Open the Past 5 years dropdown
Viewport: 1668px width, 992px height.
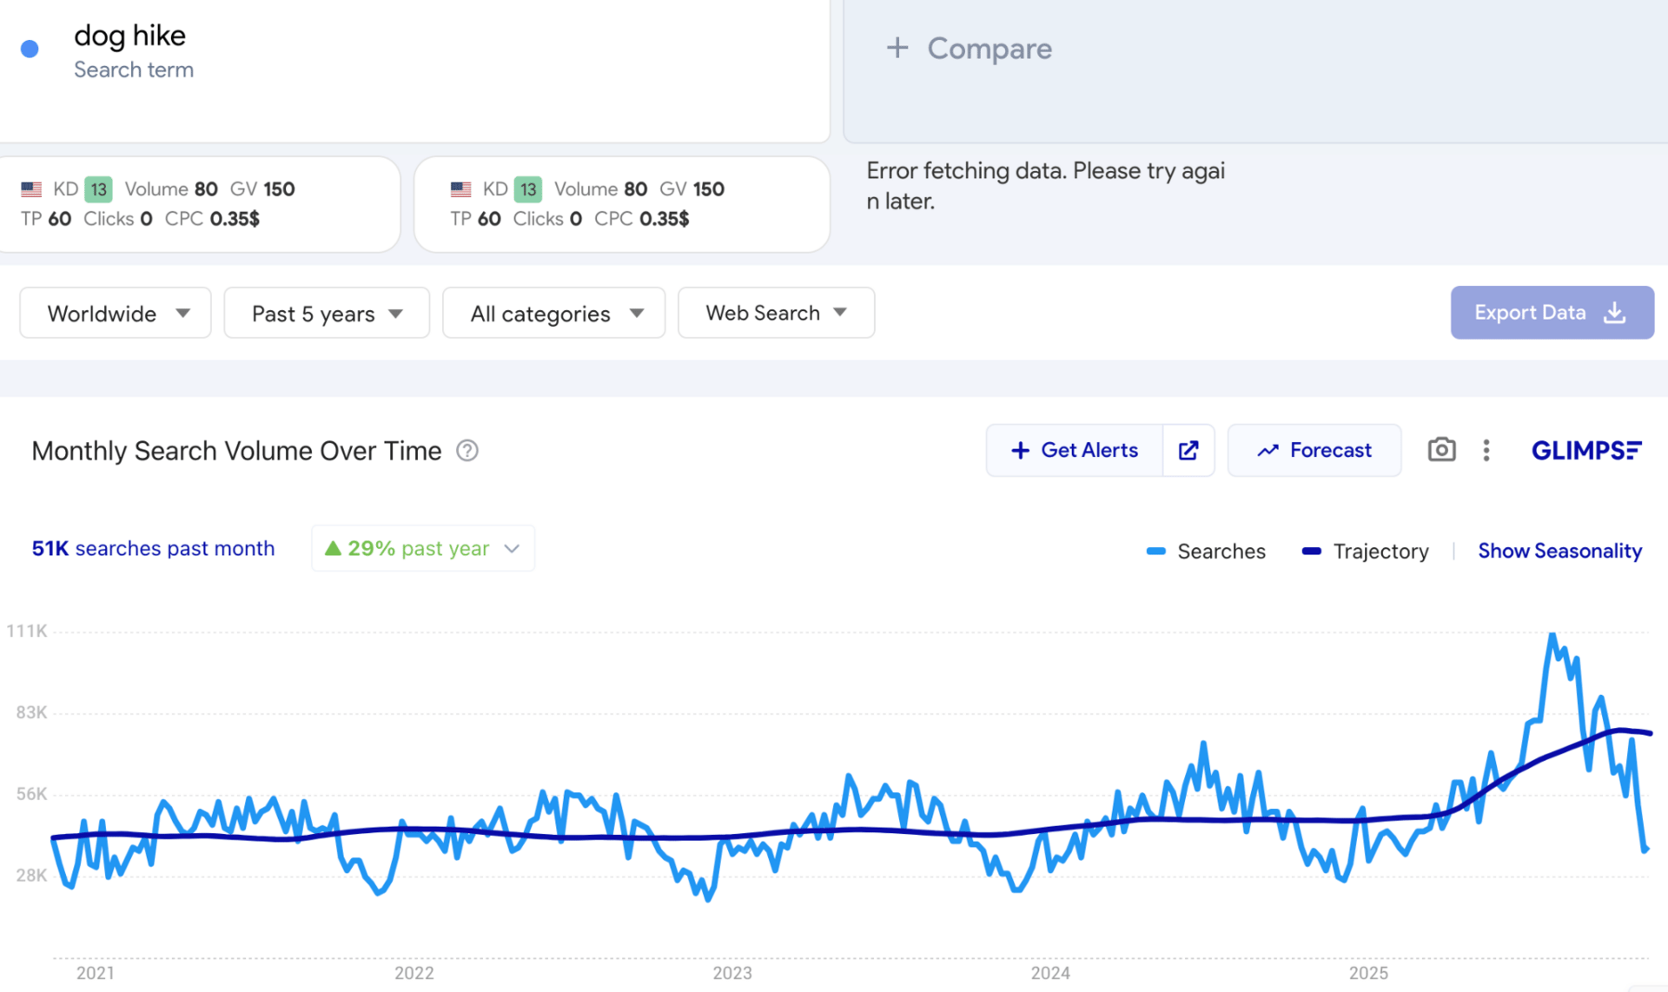pyautogui.click(x=327, y=313)
